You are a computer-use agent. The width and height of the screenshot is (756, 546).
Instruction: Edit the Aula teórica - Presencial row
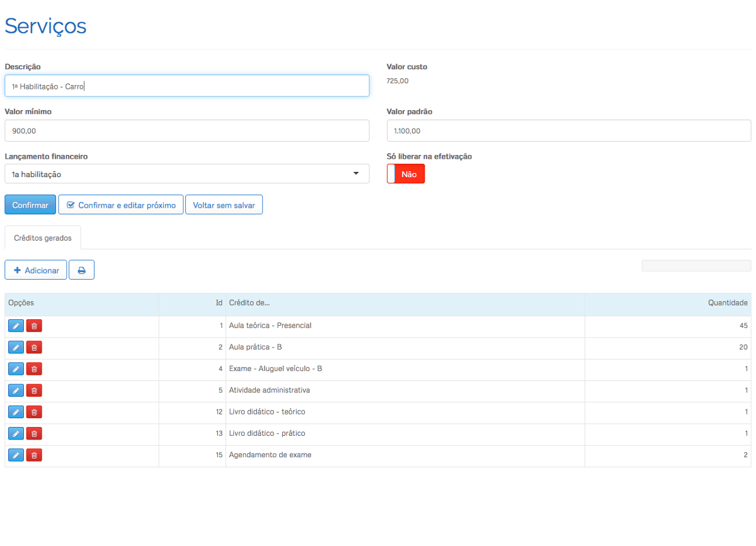point(16,326)
